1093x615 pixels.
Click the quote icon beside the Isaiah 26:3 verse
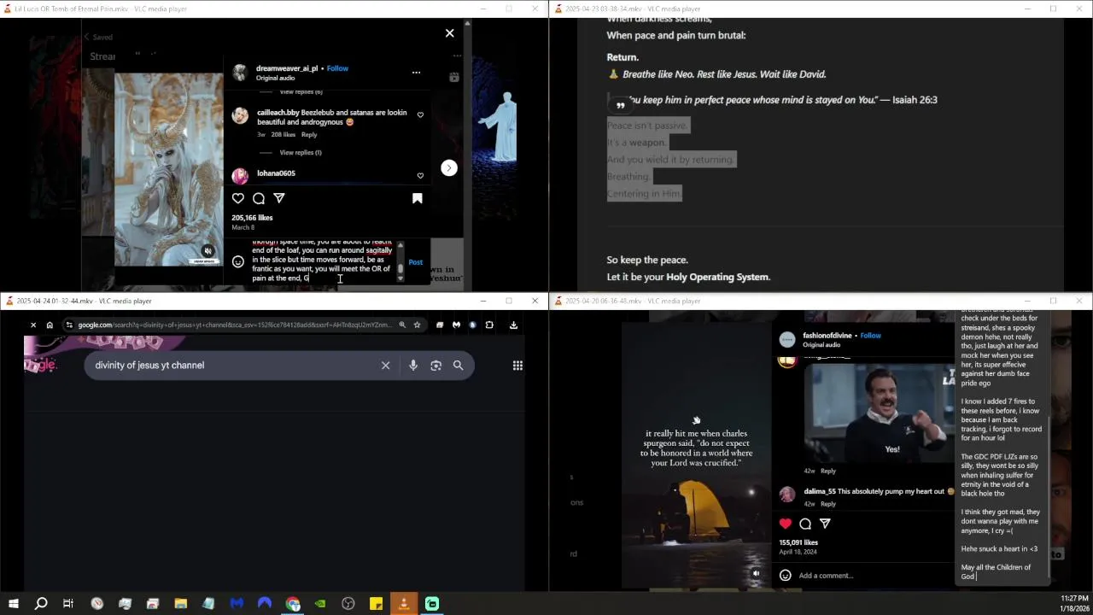coord(620,105)
